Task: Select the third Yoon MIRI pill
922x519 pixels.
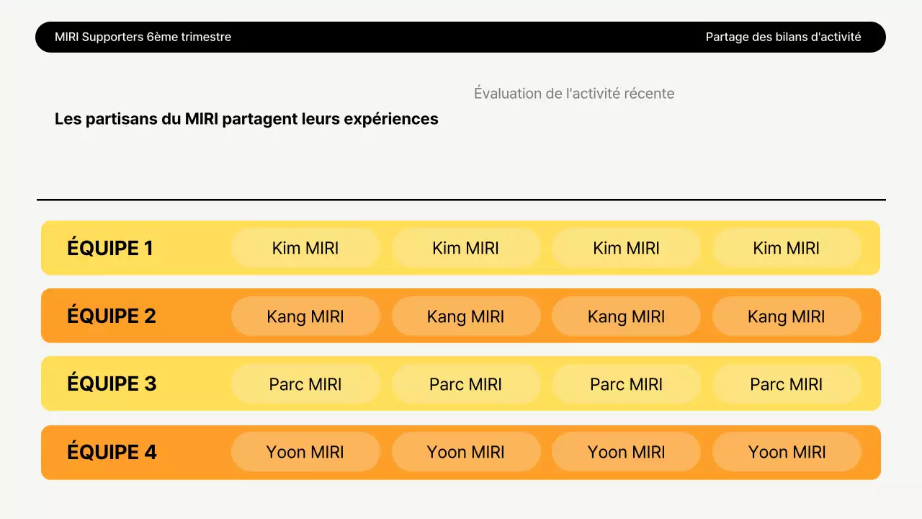Action: tap(626, 452)
